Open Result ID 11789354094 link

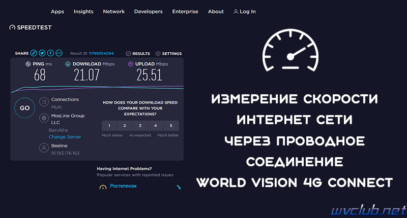pos(101,53)
